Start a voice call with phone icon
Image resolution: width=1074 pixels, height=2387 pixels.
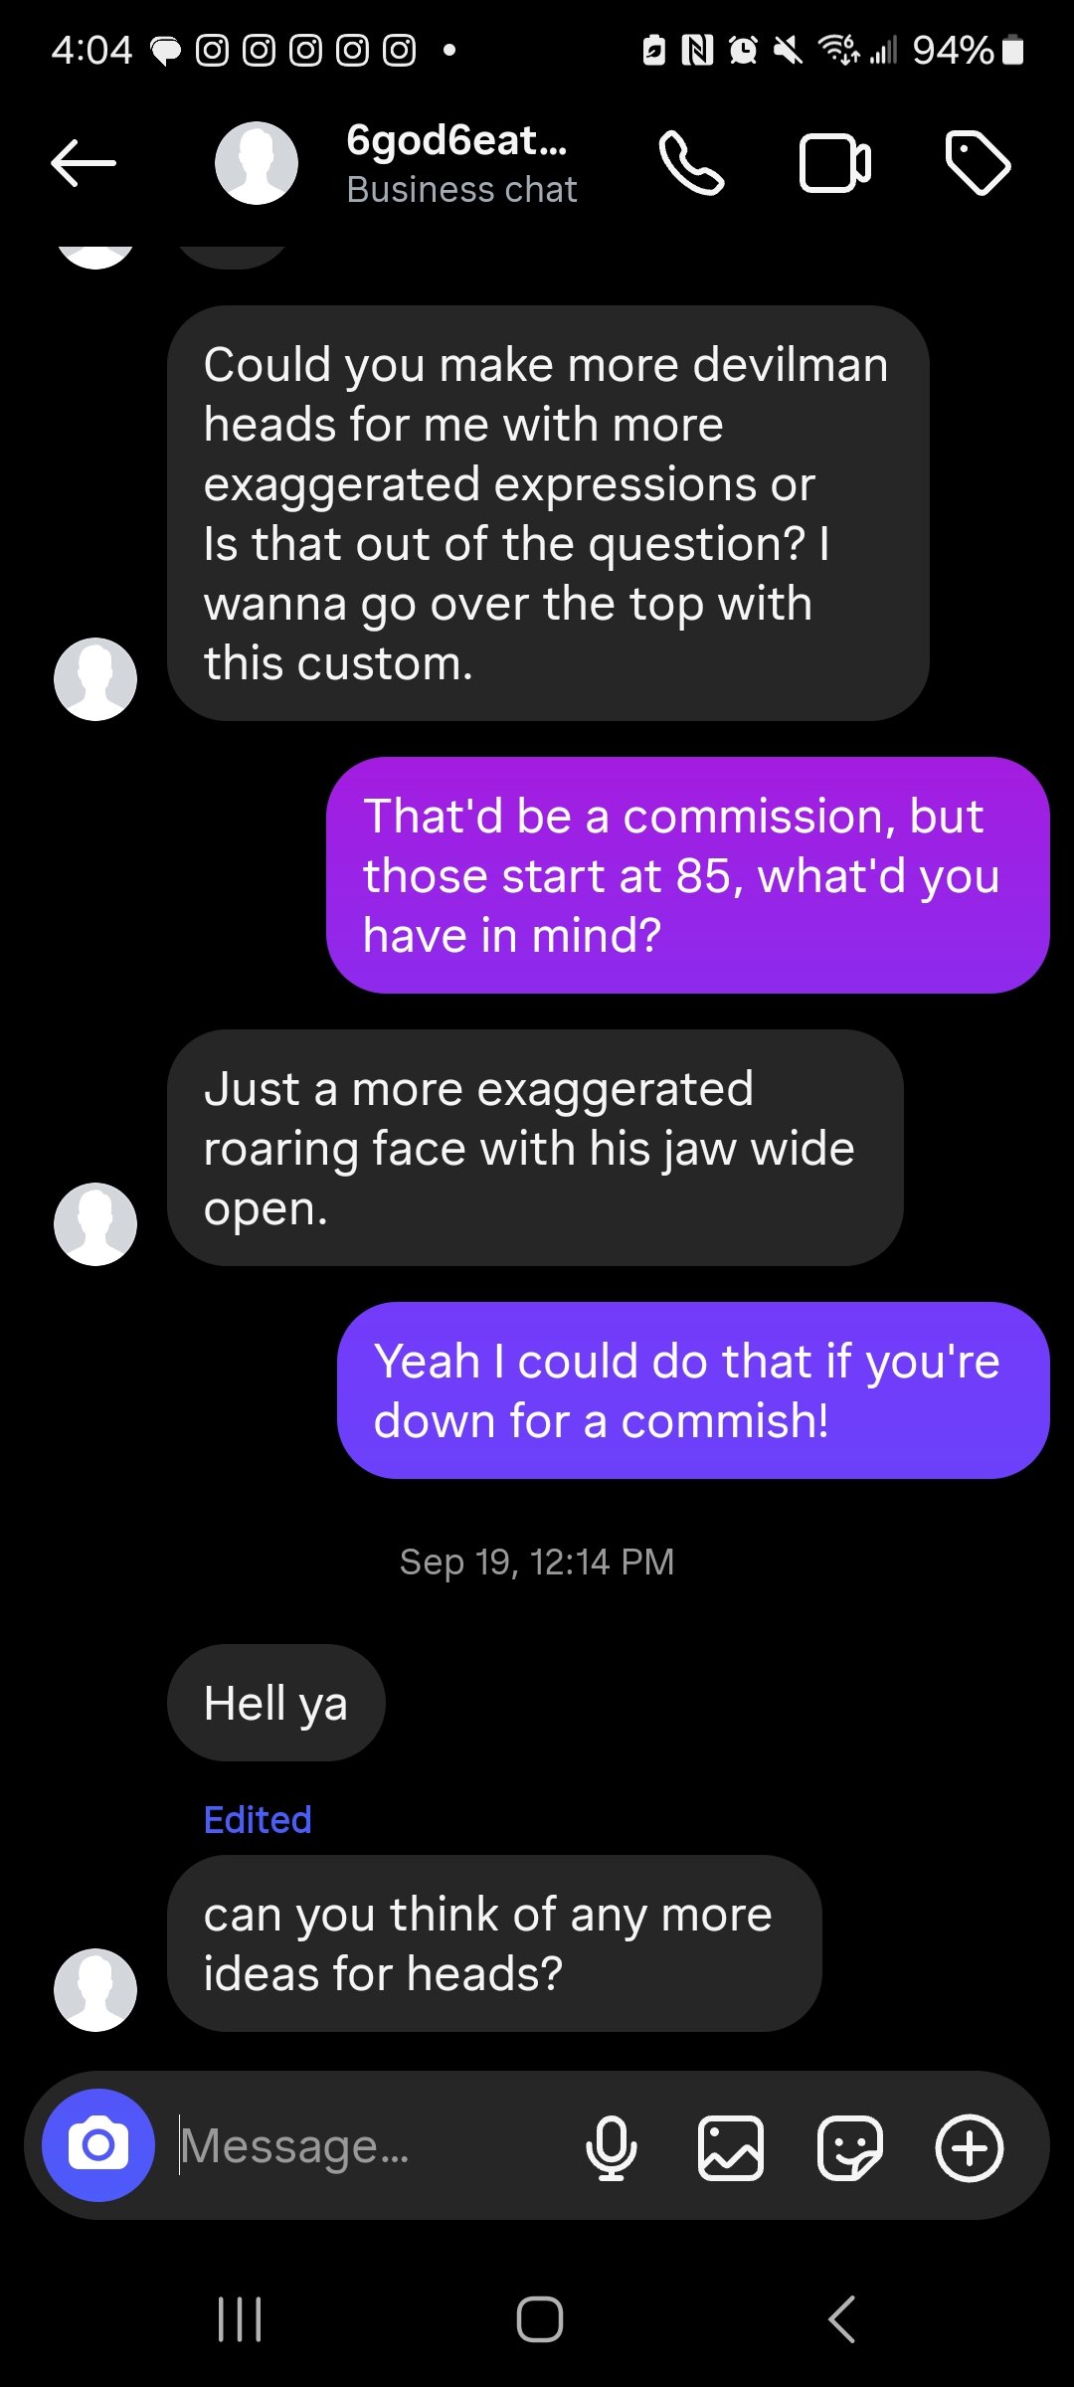point(691,163)
